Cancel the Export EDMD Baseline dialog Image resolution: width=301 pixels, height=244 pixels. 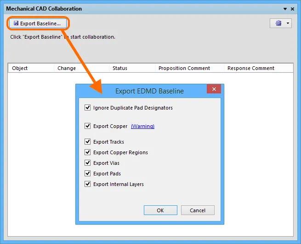[x=198, y=210]
